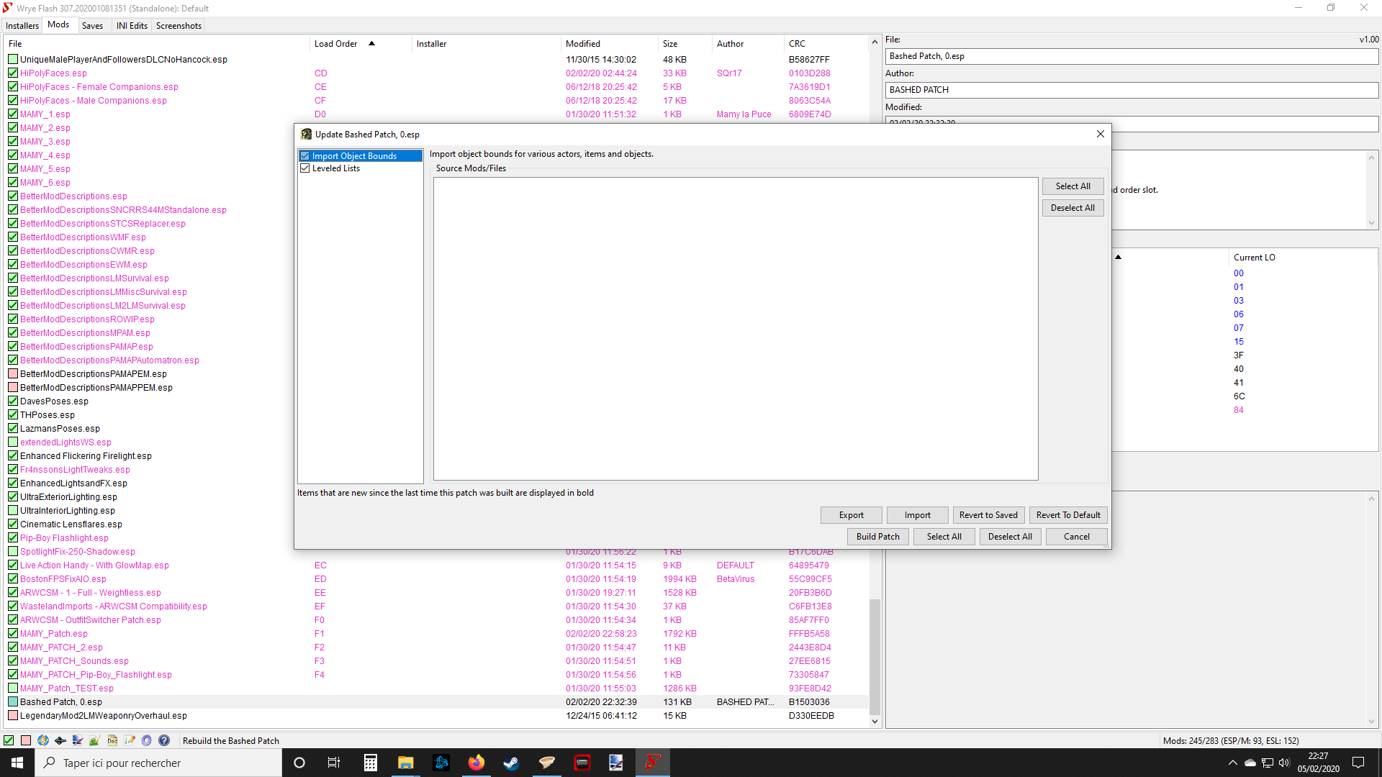Click the checklist pencil icon in status bar
The image size is (1382, 777).
pyautogui.click(x=130, y=740)
